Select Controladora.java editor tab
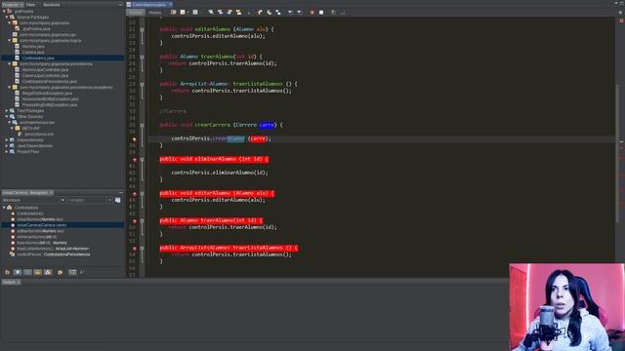 click(149, 4)
